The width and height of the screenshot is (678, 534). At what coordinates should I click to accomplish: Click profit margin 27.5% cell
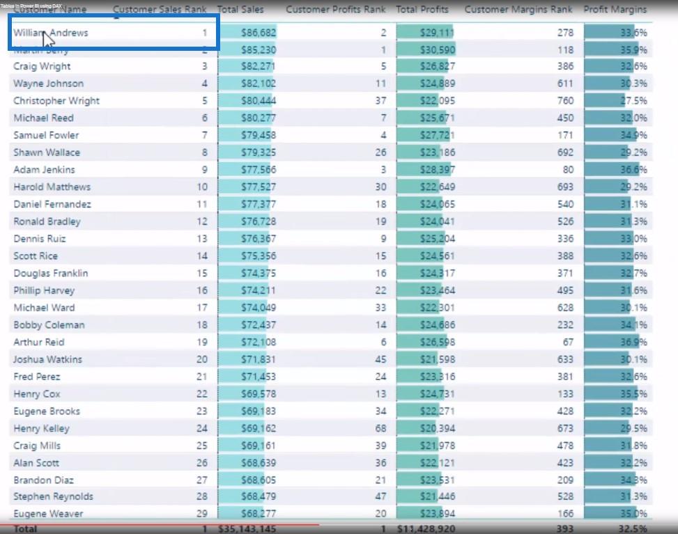coord(633,101)
